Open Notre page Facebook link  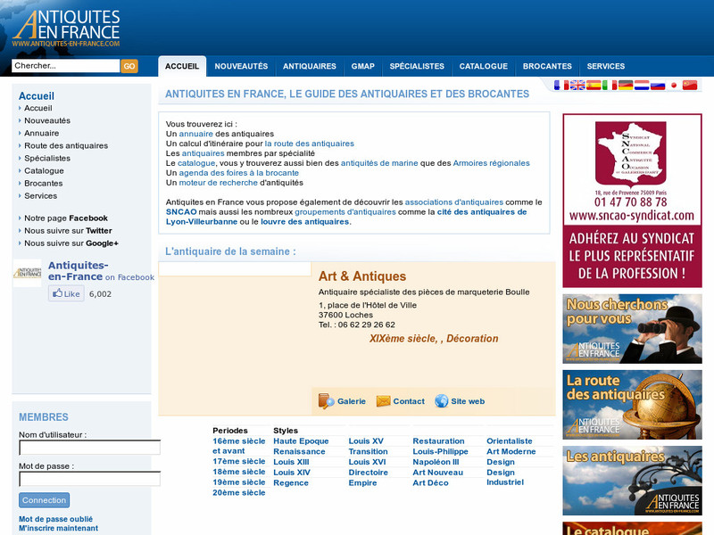(x=66, y=218)
